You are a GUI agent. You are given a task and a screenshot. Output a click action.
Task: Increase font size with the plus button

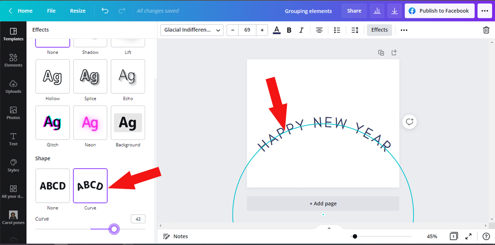tap(262, 30)
